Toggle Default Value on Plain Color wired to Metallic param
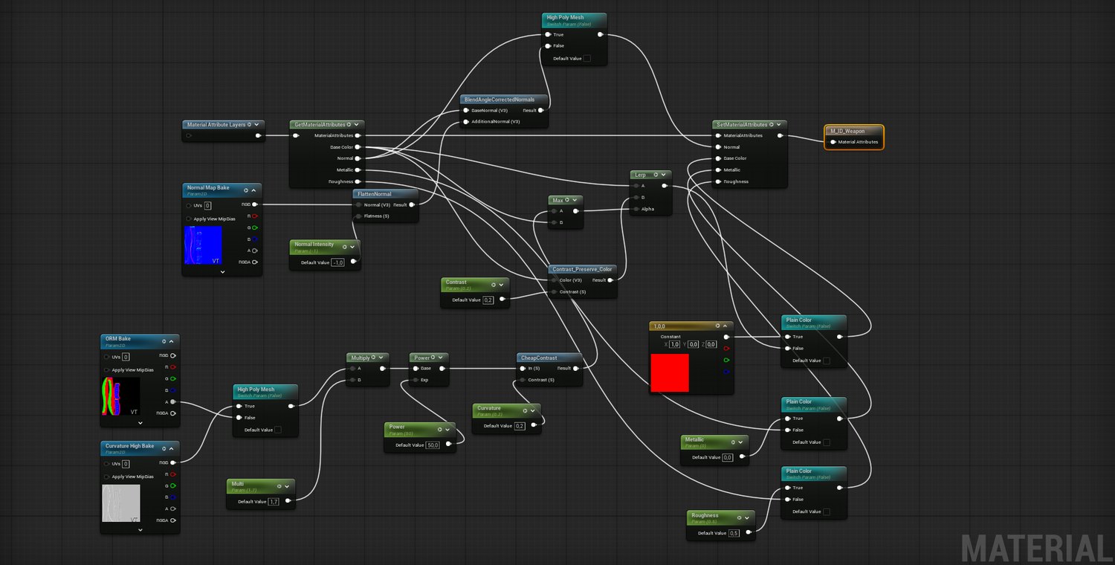This screenshot has width=1115, height=565. coord(826,442)
